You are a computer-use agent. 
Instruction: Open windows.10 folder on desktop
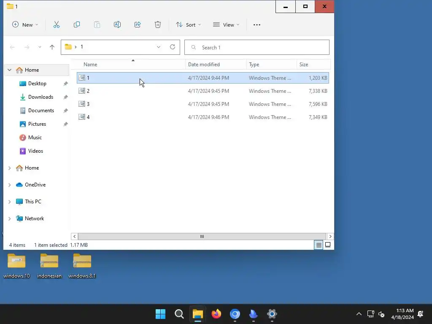tap(16, 266)
